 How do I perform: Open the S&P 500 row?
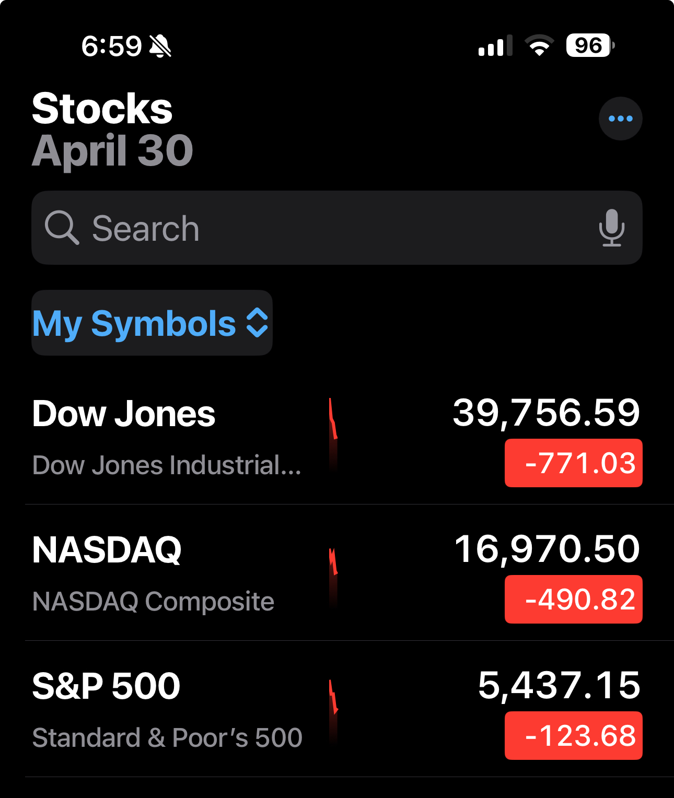point(337,709)
